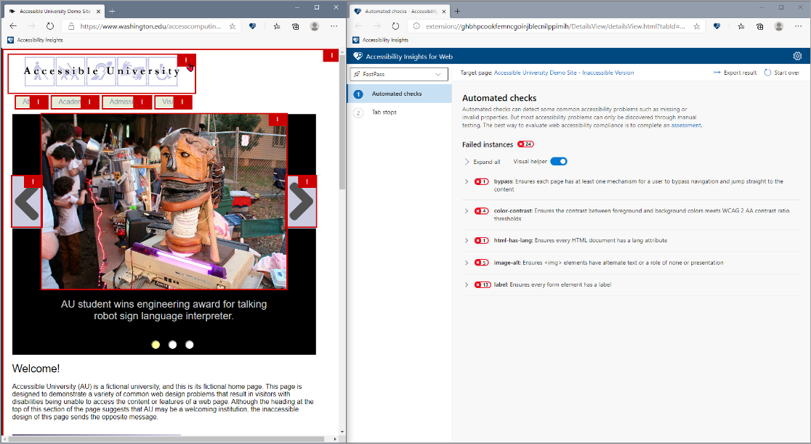Click the browser profile avatar icon
811x444 pixels.
pyautogui.click(x=778, y=25)
